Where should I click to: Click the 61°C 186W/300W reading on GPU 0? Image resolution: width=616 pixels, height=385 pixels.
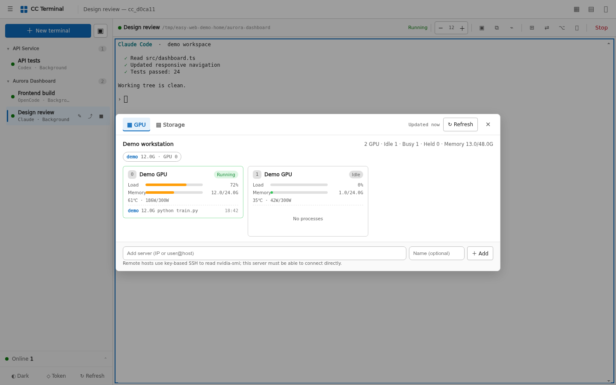148,200
